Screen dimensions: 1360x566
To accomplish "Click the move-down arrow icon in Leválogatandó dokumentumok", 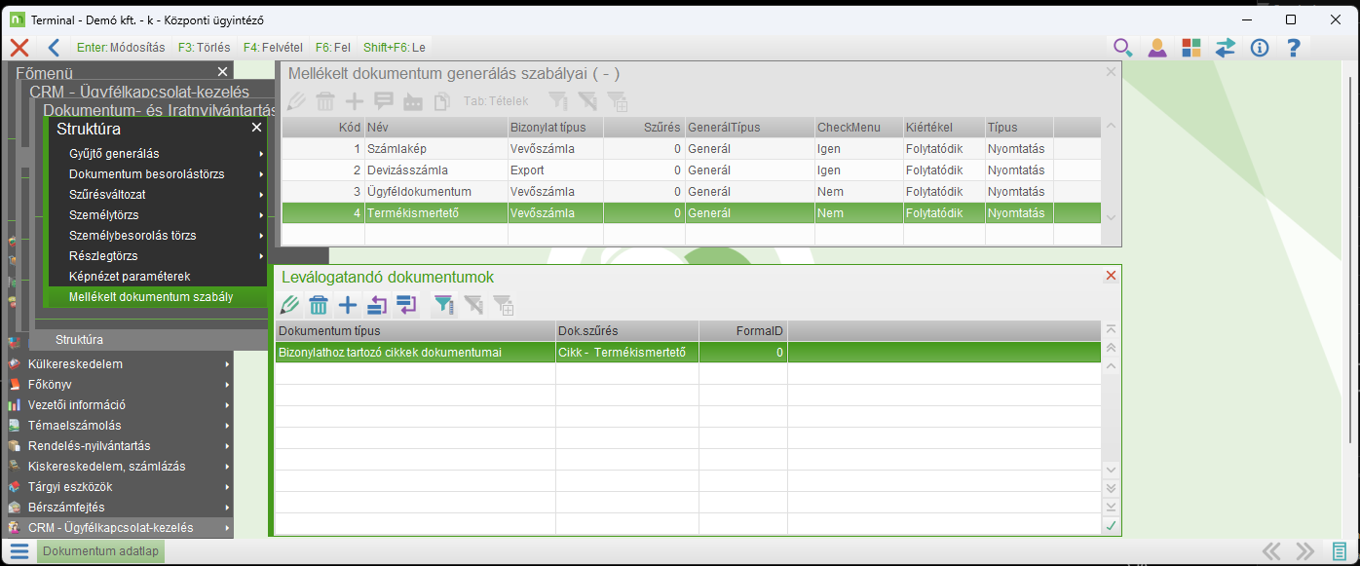I will click(x=406, y=305).
